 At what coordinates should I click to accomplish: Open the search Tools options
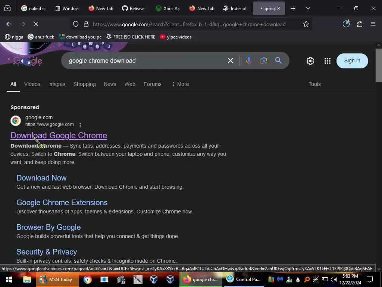pos(314,84)
